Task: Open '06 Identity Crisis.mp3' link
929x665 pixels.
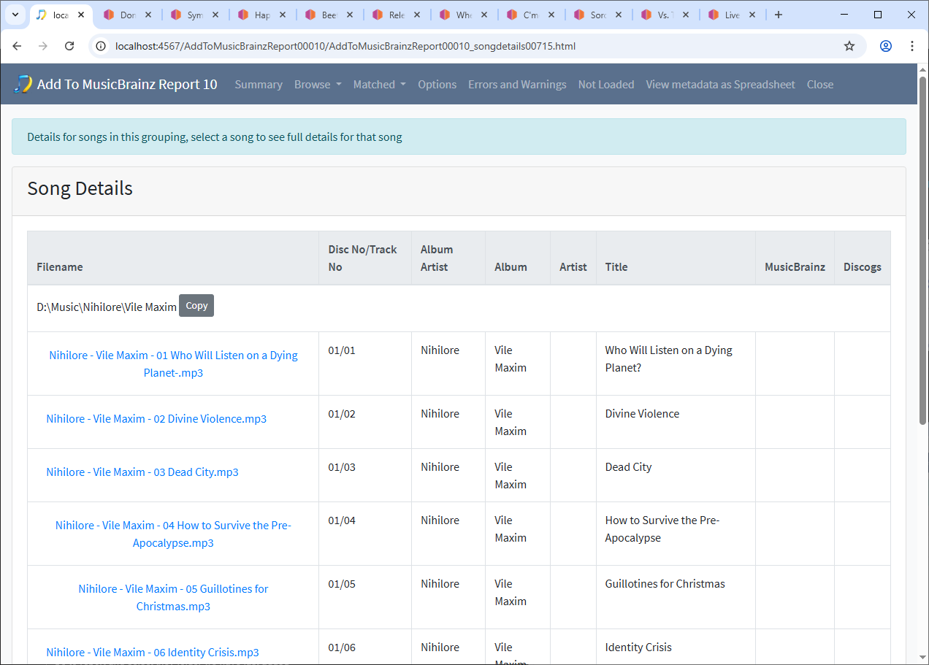Action: [x=153, y=653]
